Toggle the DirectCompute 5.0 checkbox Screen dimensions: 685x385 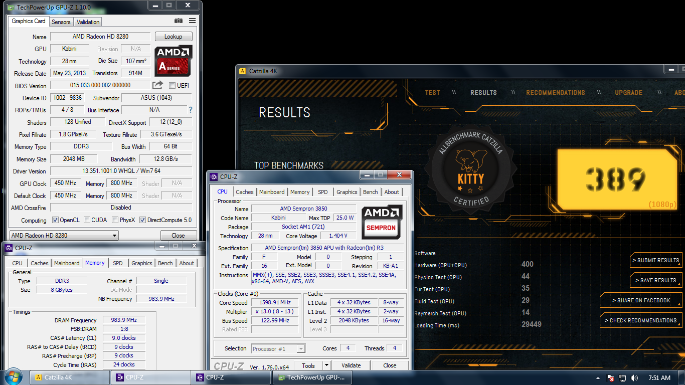(x=142, y=220)
